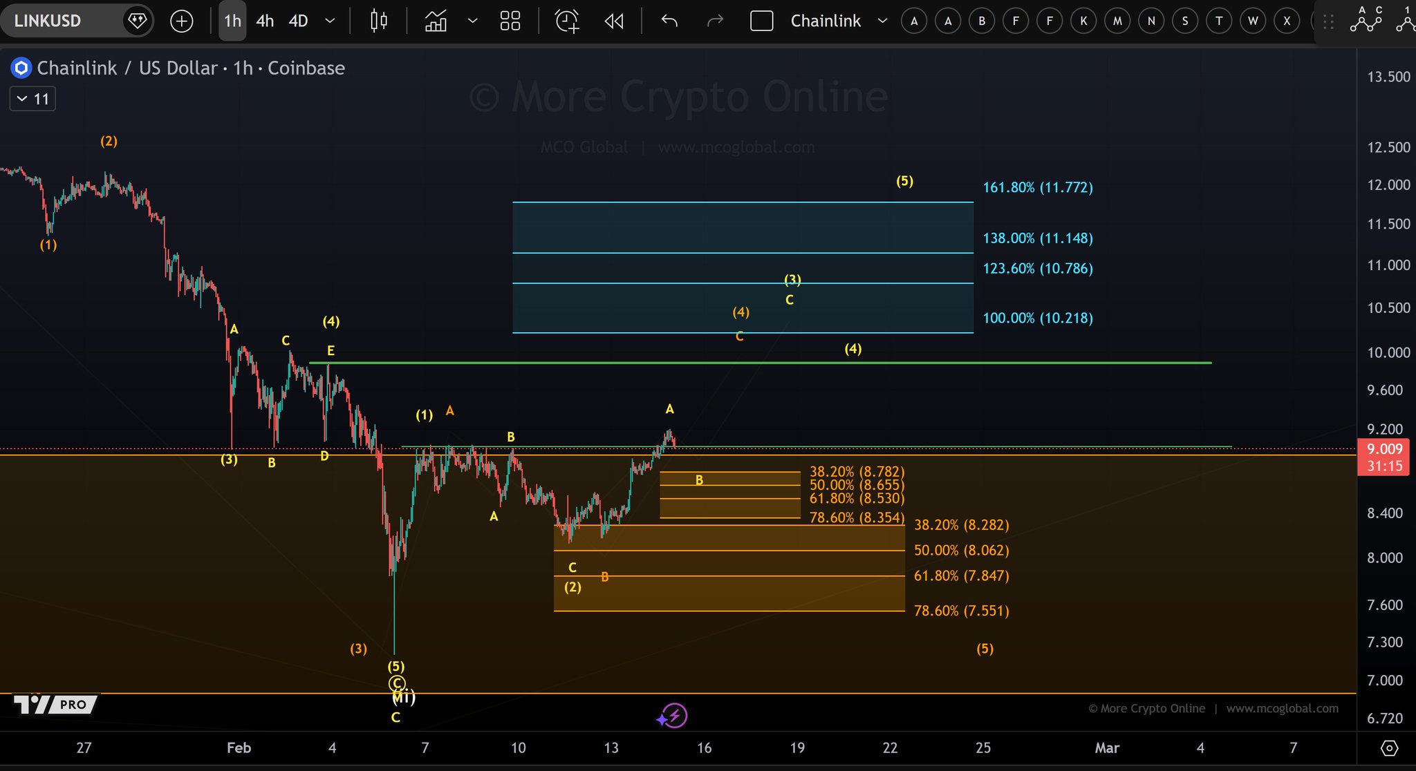The height and width of the screenshot is (771, 1416).
Task: Expand the timeframe interval dropdown arrow
Action: point(330,21)
